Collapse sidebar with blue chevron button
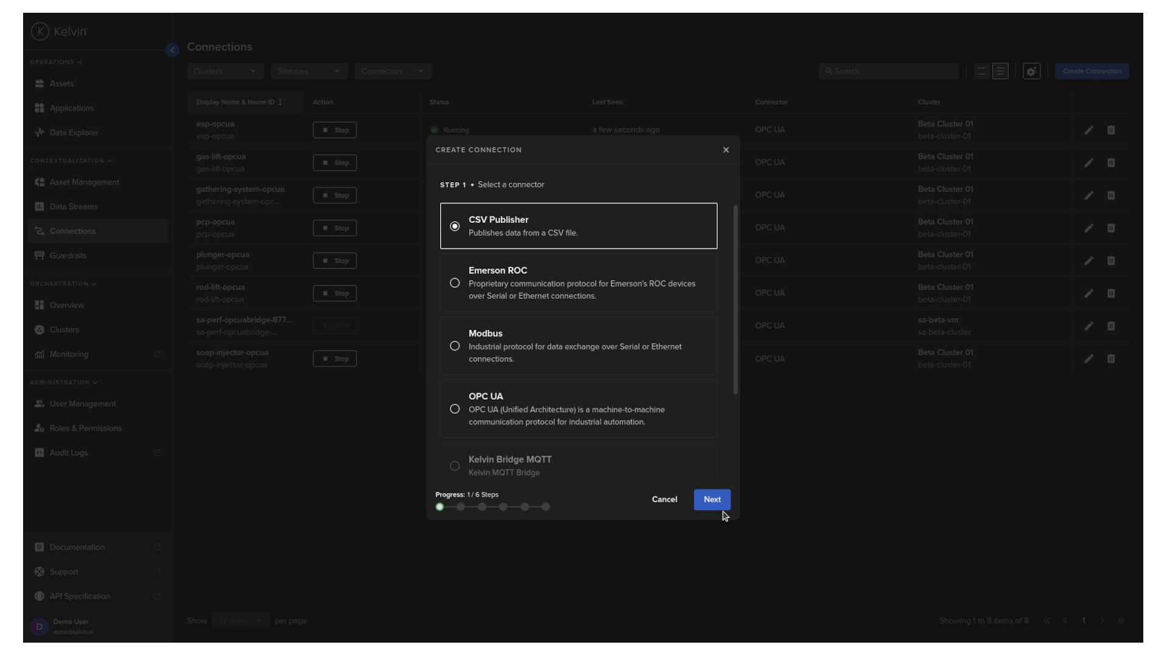Screen dimensions: 1167x656 tap(172, 50)
